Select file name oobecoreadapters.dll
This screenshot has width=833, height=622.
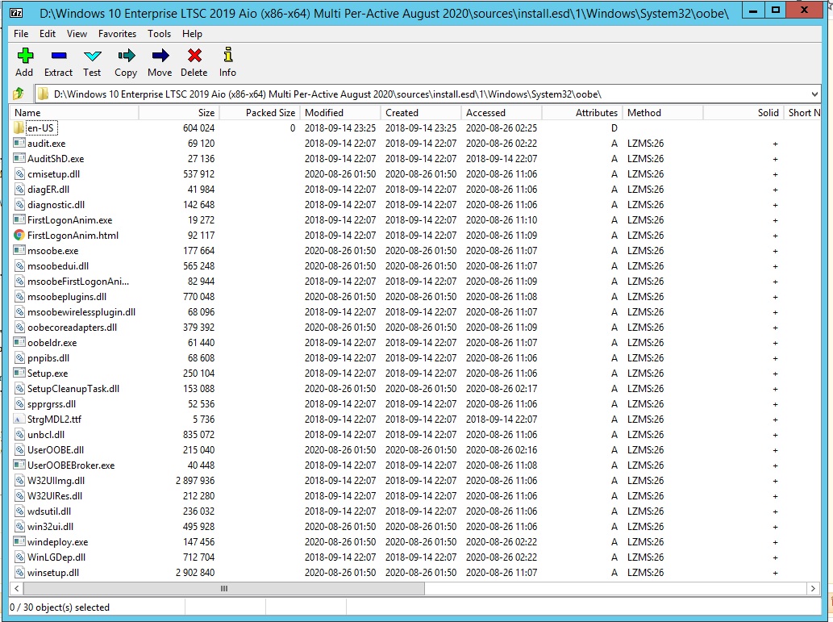[73, 328]
